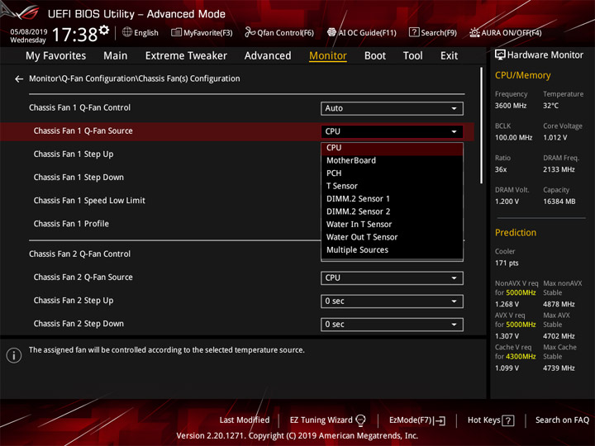Image resolution: width=595 pixels, height=446 pixels.
Task: Select T Sensor option
Action: pos(392,186)
